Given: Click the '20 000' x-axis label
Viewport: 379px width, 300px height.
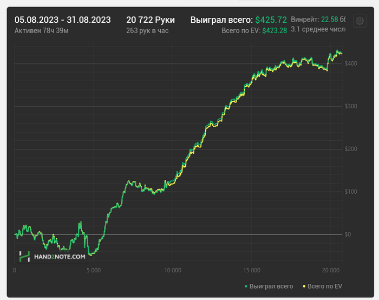Looking at the screenshot, I should [331, 270].
